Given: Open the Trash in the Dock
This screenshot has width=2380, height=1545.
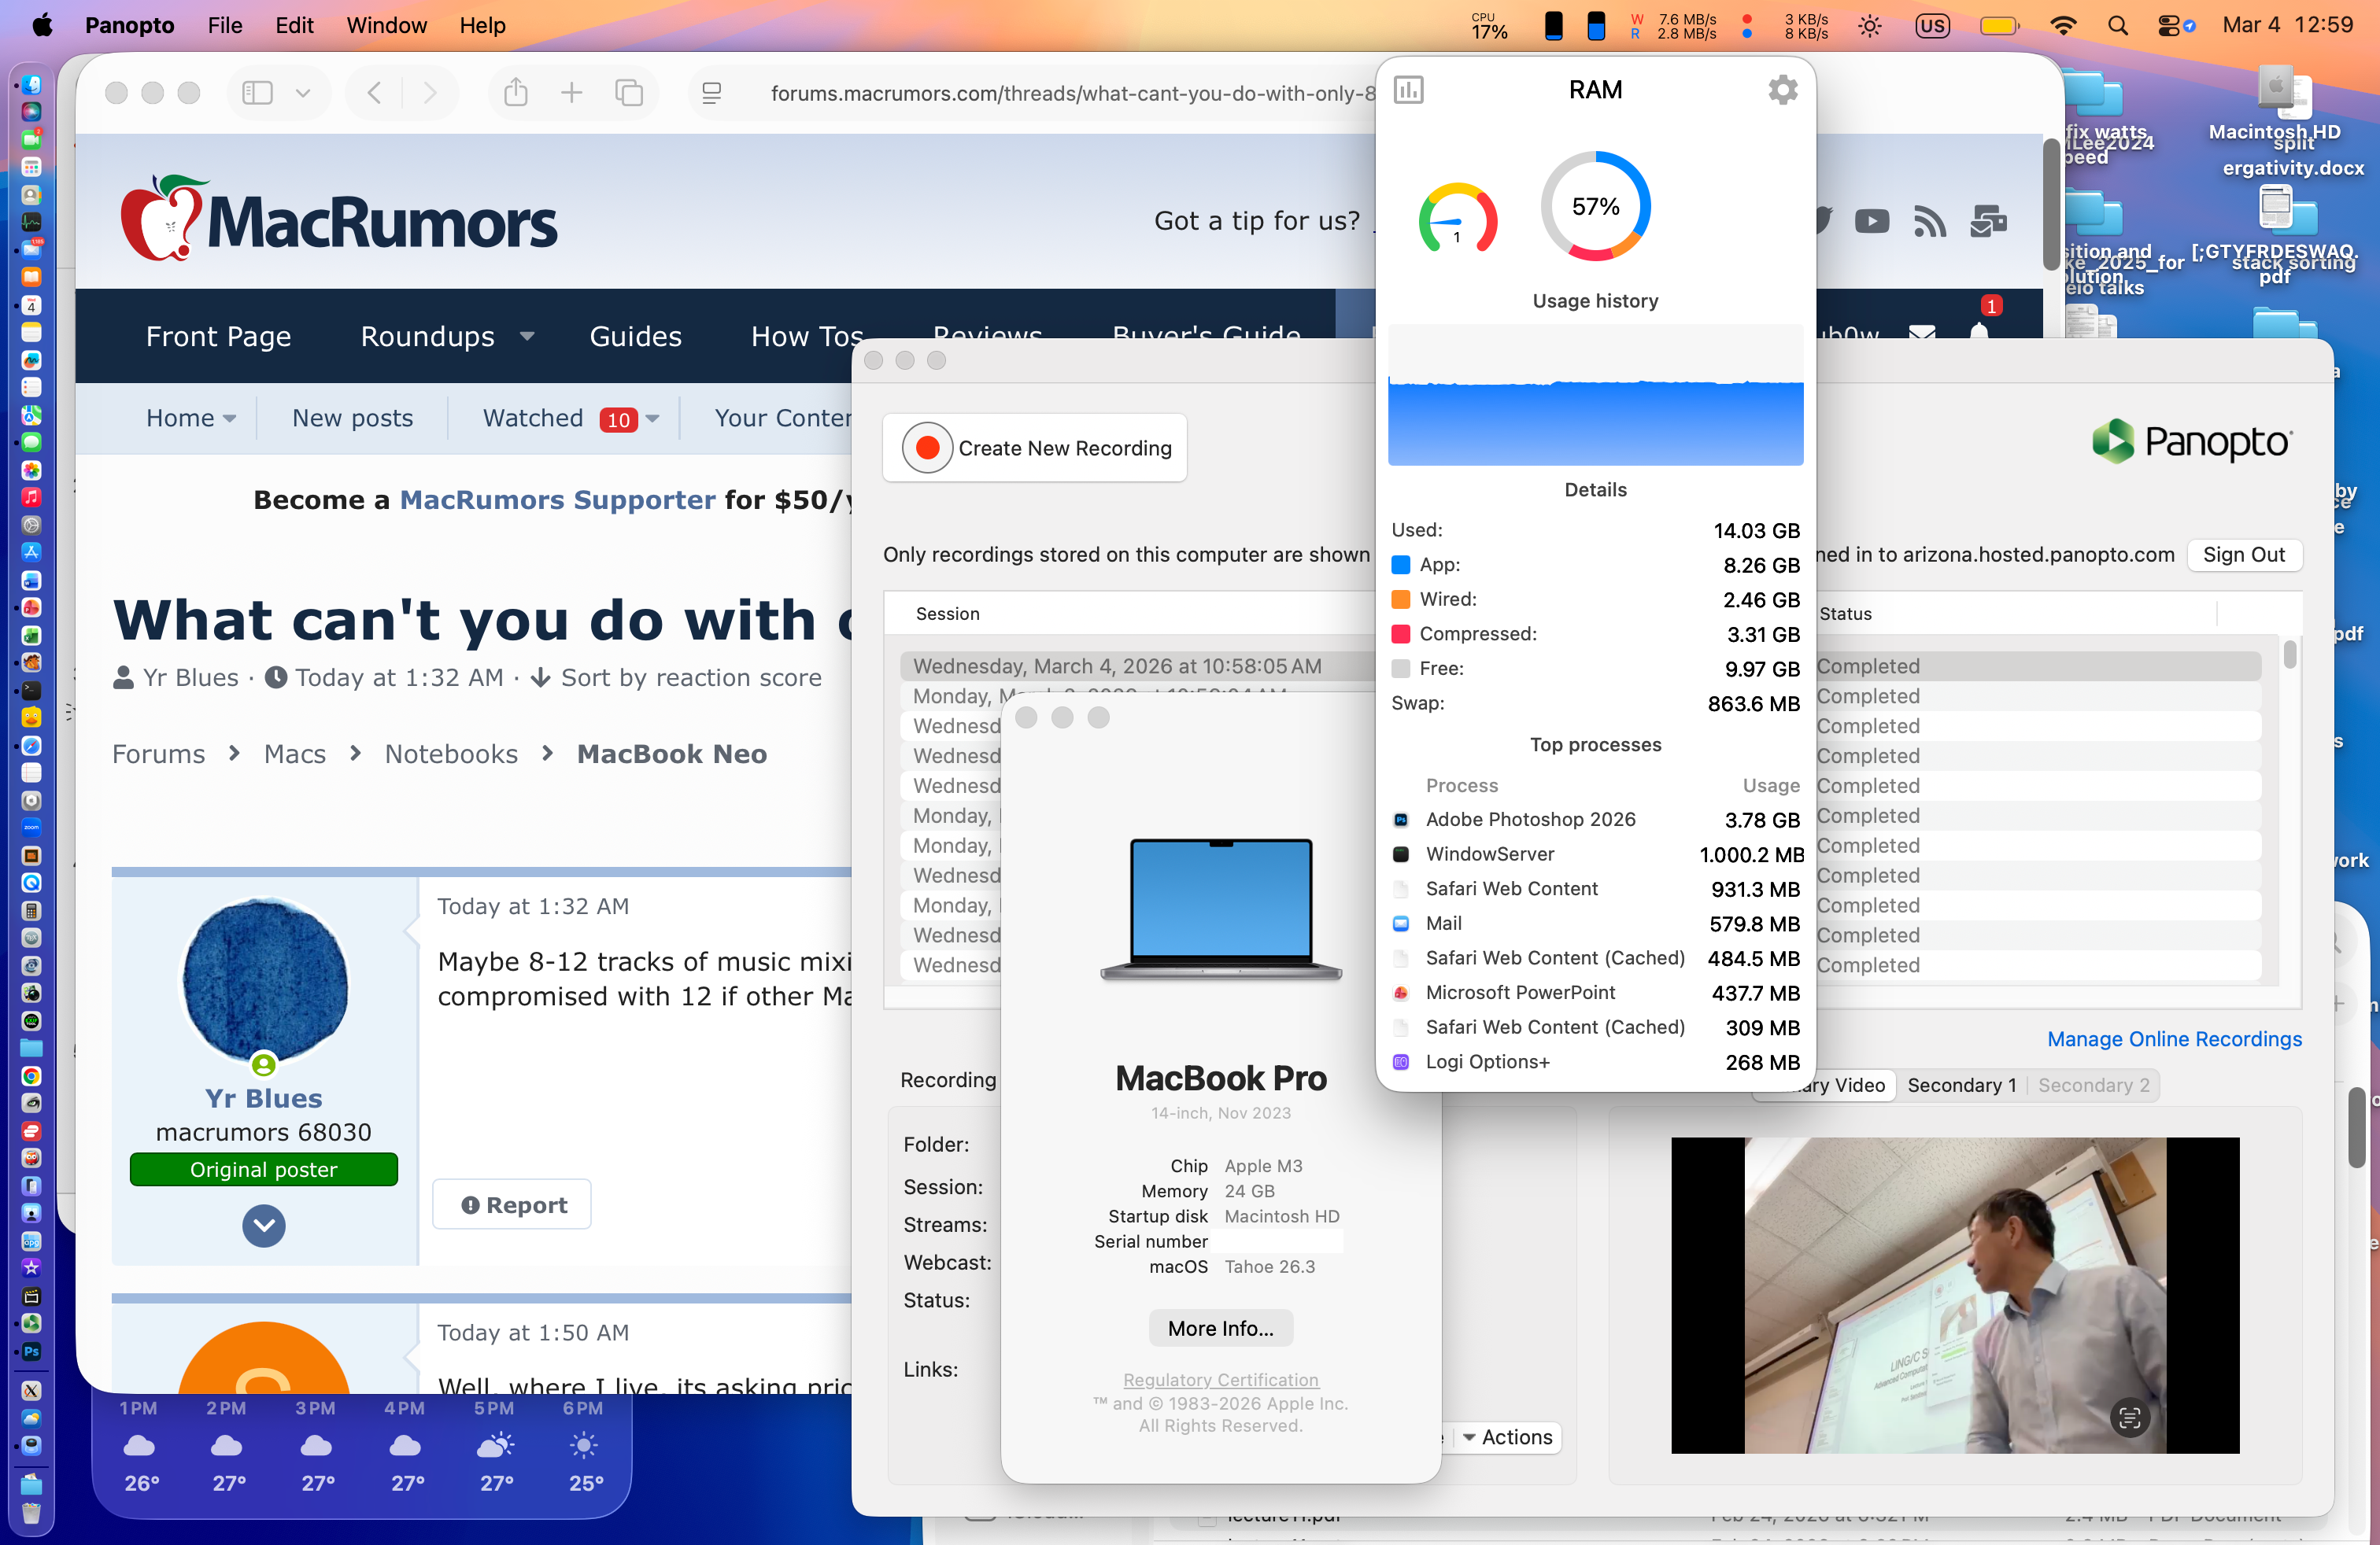Looking at the screenshot, I should [31, 1513].
